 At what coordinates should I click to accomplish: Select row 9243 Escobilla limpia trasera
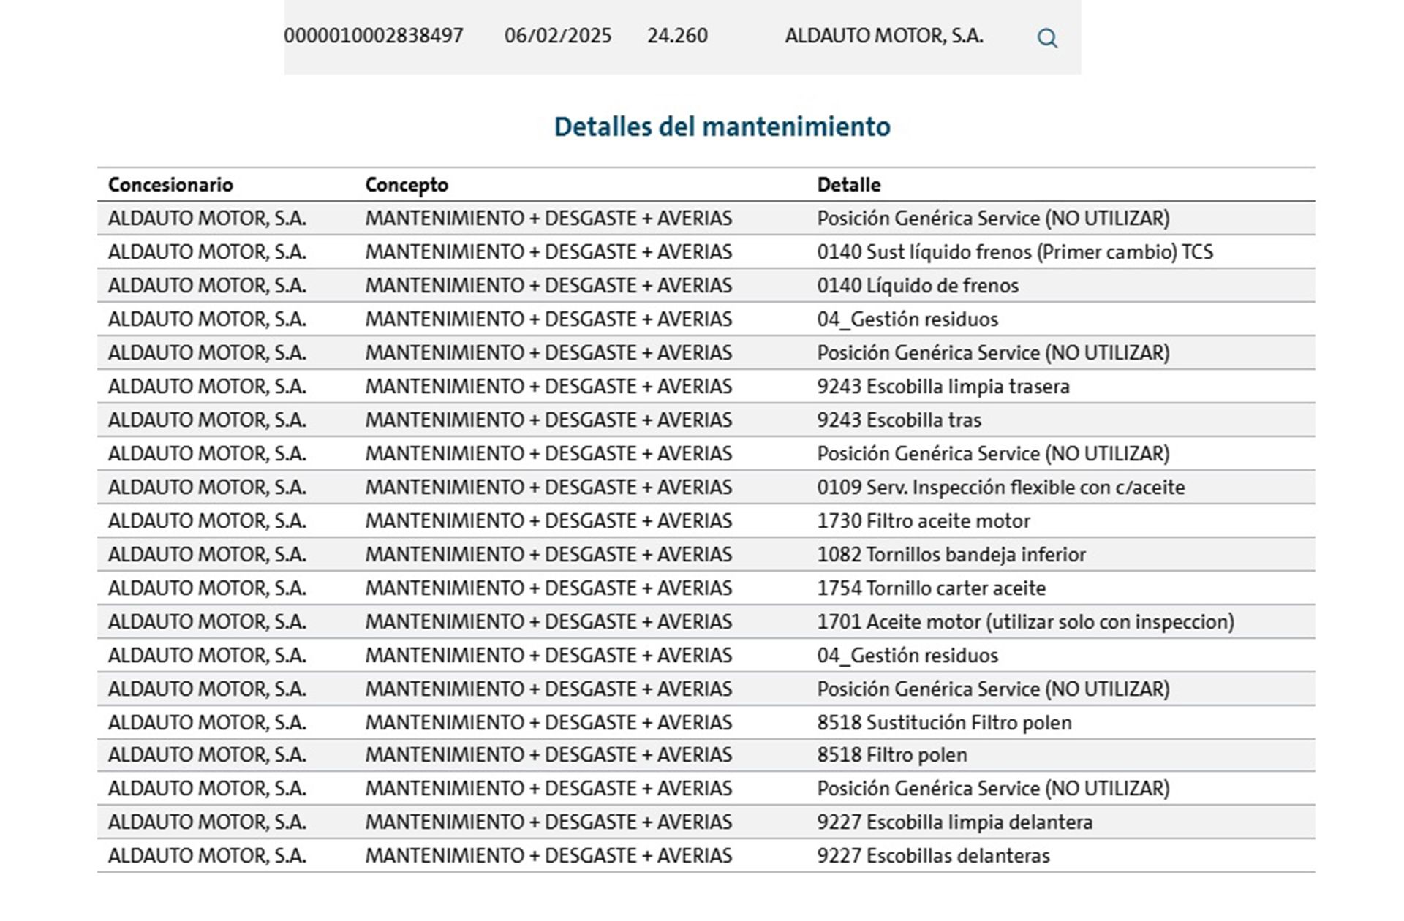[706, 387]
